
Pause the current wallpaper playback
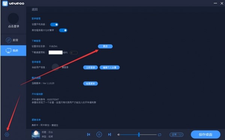(x=99, y=134)
